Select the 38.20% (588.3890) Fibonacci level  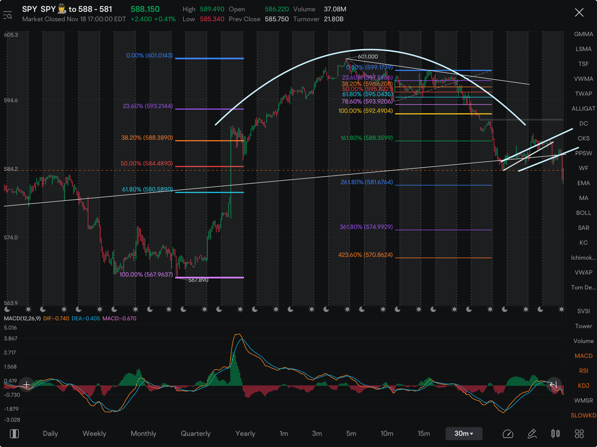click(x=147, y=137)
